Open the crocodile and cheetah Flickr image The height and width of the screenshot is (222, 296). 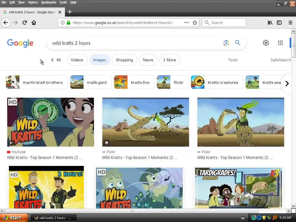(146, 122)
